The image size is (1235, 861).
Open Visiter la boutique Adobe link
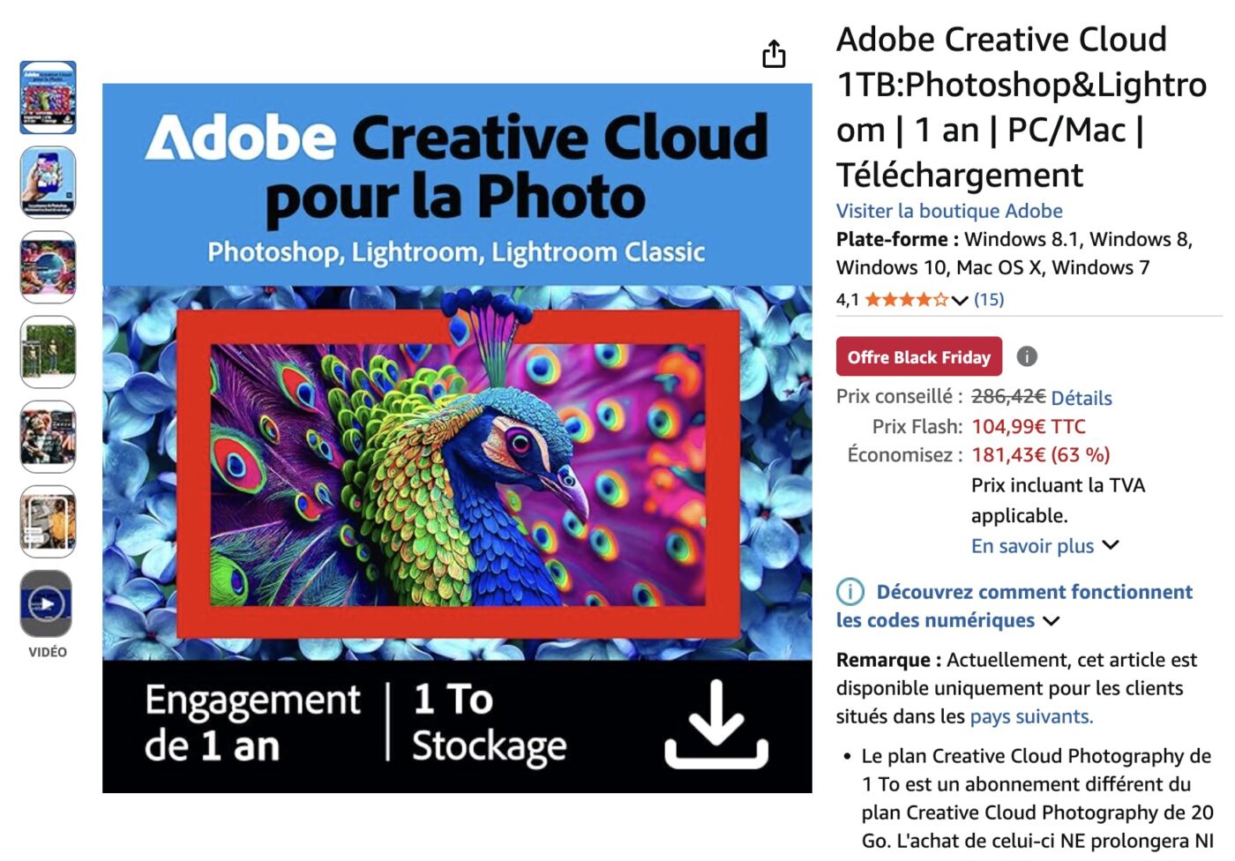click(x=949, y=211)
